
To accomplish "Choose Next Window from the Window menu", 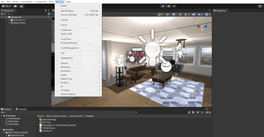I will click(78, 11).
